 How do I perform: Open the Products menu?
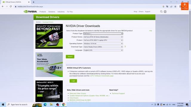coord(43,12)
